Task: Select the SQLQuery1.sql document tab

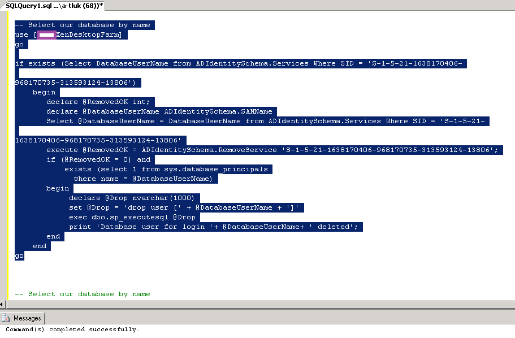Action: pyautogui.click(x=54, y=6)
